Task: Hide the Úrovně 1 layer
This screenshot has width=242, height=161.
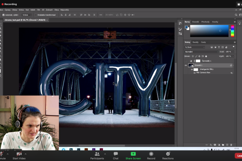Action: 186,65
